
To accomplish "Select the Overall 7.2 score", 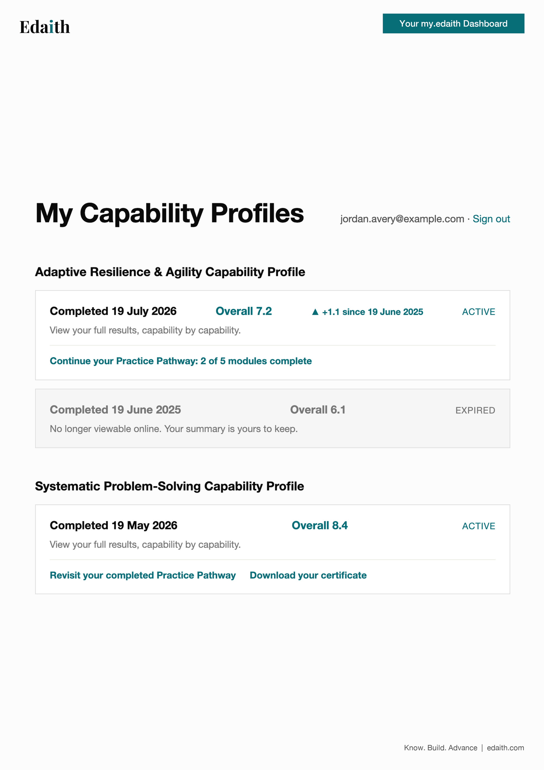I will tap(243, 311).
